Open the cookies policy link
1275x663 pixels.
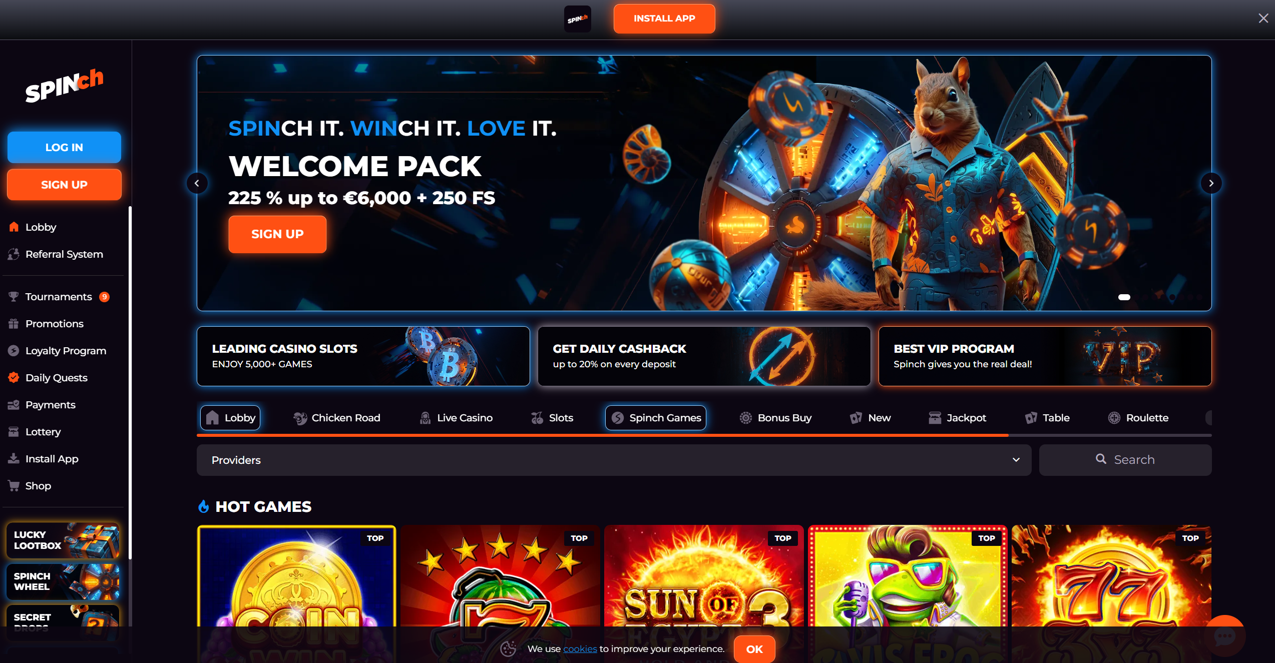[x=580, y=649]
